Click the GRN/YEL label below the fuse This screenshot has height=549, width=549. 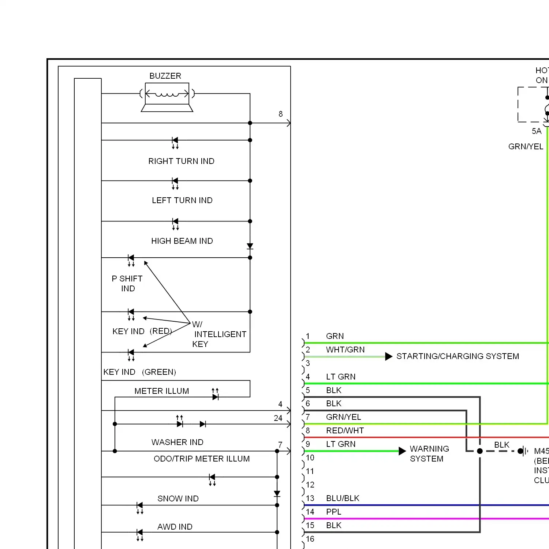click(x=526, y=146)
